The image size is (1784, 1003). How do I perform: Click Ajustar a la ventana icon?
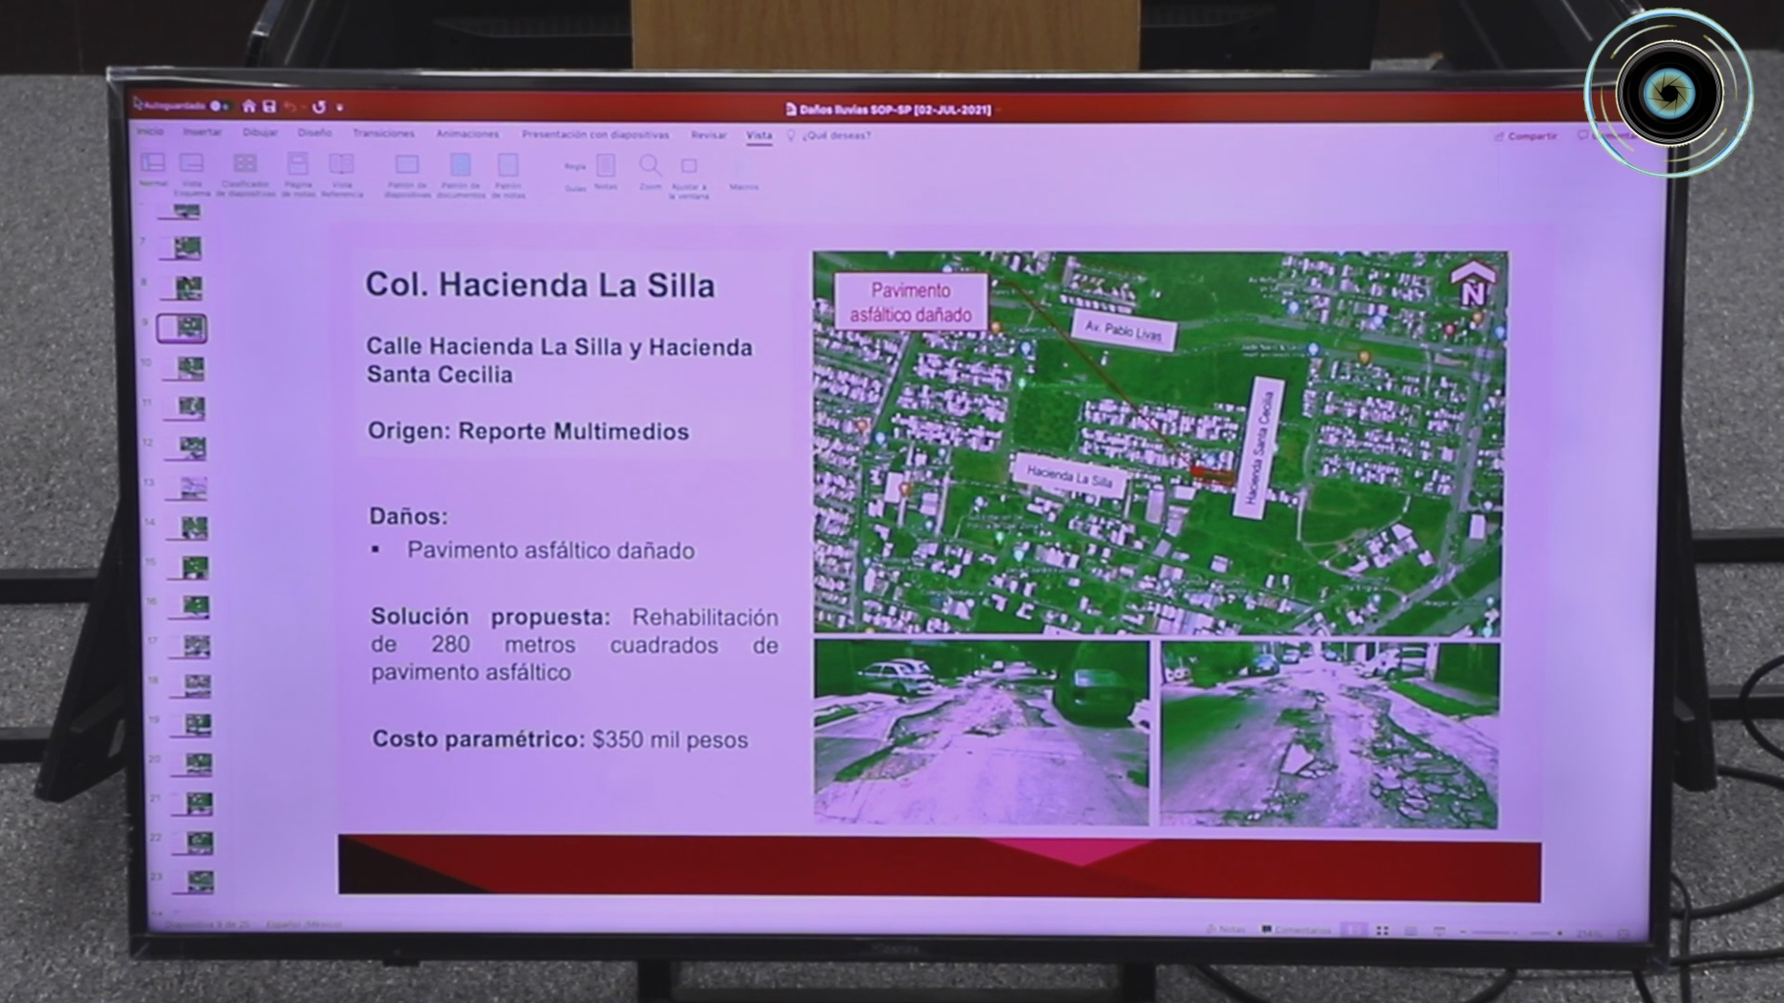(689, 167)
